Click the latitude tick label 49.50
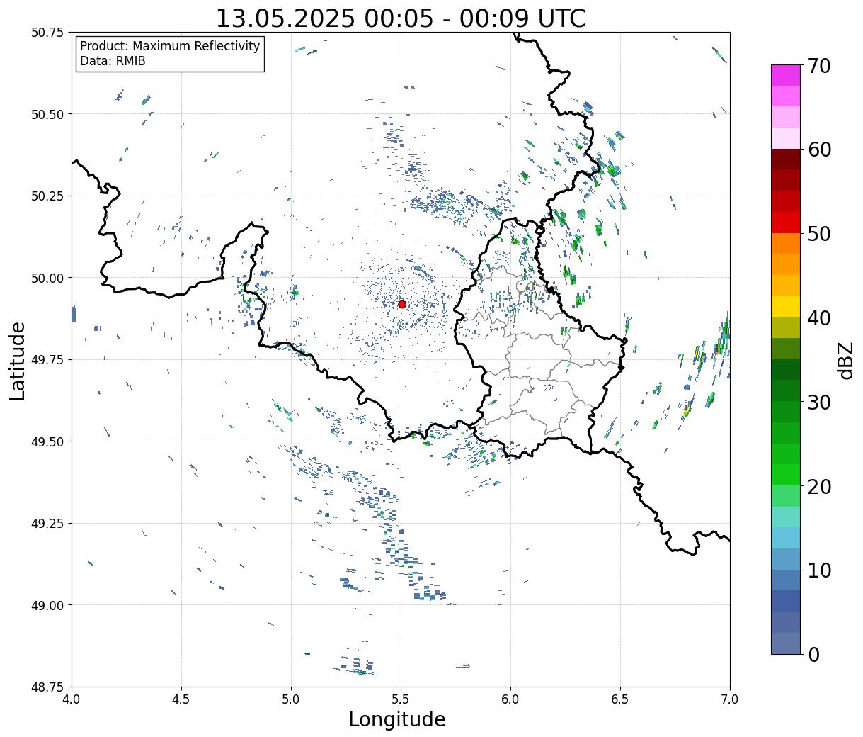This screenshot has width=863, height=737. (x=47, y=441)
